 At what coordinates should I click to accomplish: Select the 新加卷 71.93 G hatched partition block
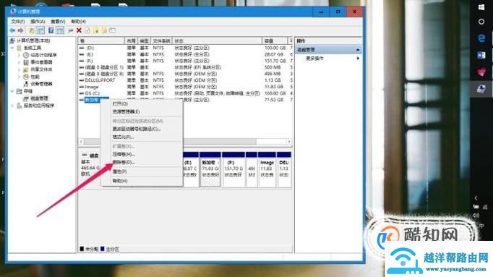210,170
